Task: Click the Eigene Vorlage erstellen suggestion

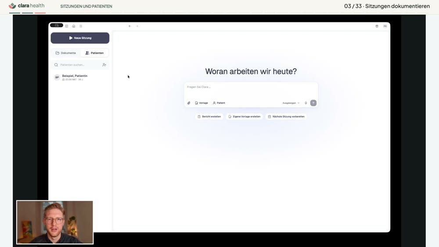Action: [245, 116]
